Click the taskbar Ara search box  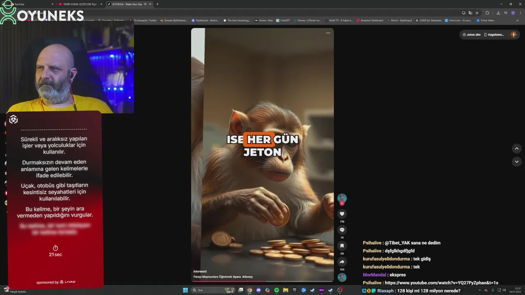pos(213,290)
